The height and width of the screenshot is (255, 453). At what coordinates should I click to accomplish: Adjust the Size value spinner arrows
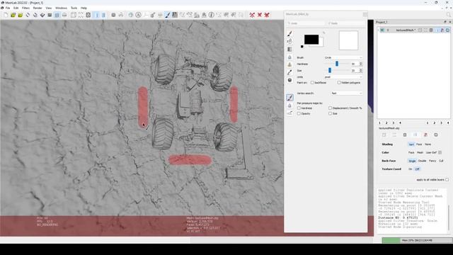tap(361, 71)
